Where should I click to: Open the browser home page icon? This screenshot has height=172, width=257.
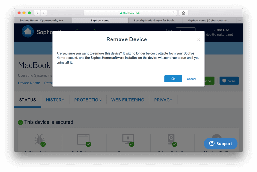pos(183,13)
